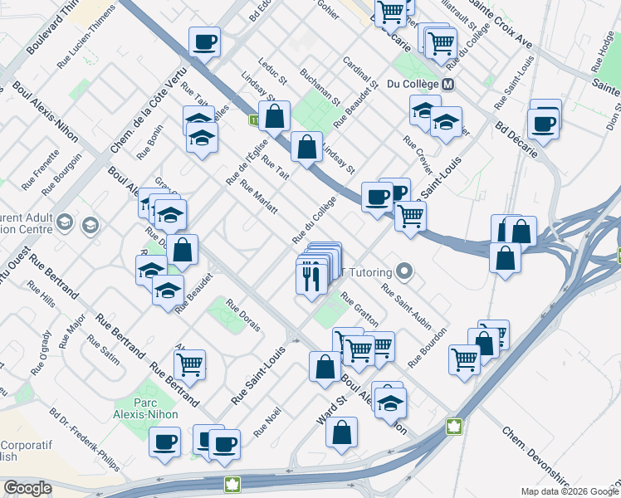Open the Google logo link
This screenshot has width=621, height=498.
pos(27,488)
